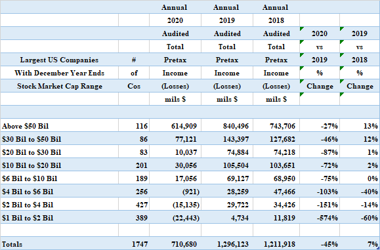Image resolution: width=380 pixels, height=250 pixels.
Task: Select the 2019 value 28,259
Action: [x=238, y=192]
